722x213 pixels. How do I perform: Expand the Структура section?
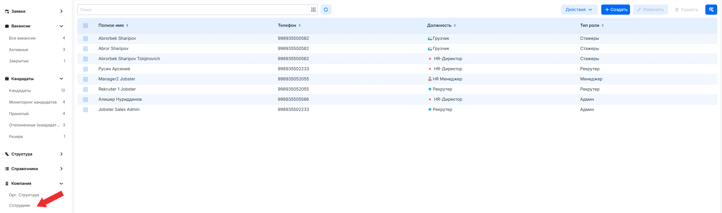61,154
